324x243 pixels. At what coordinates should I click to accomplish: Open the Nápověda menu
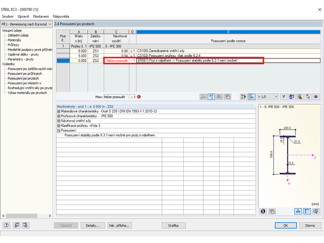click(61, 16)
